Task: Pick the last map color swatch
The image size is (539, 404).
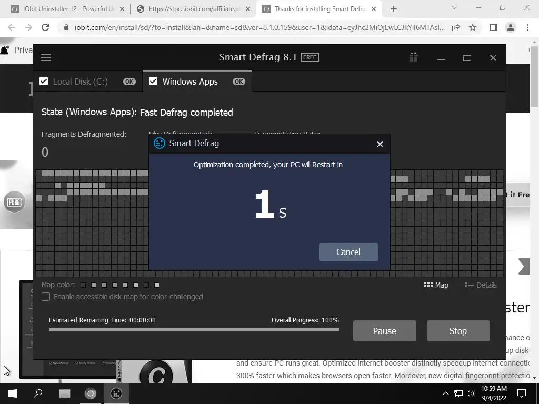Action: 157,285
